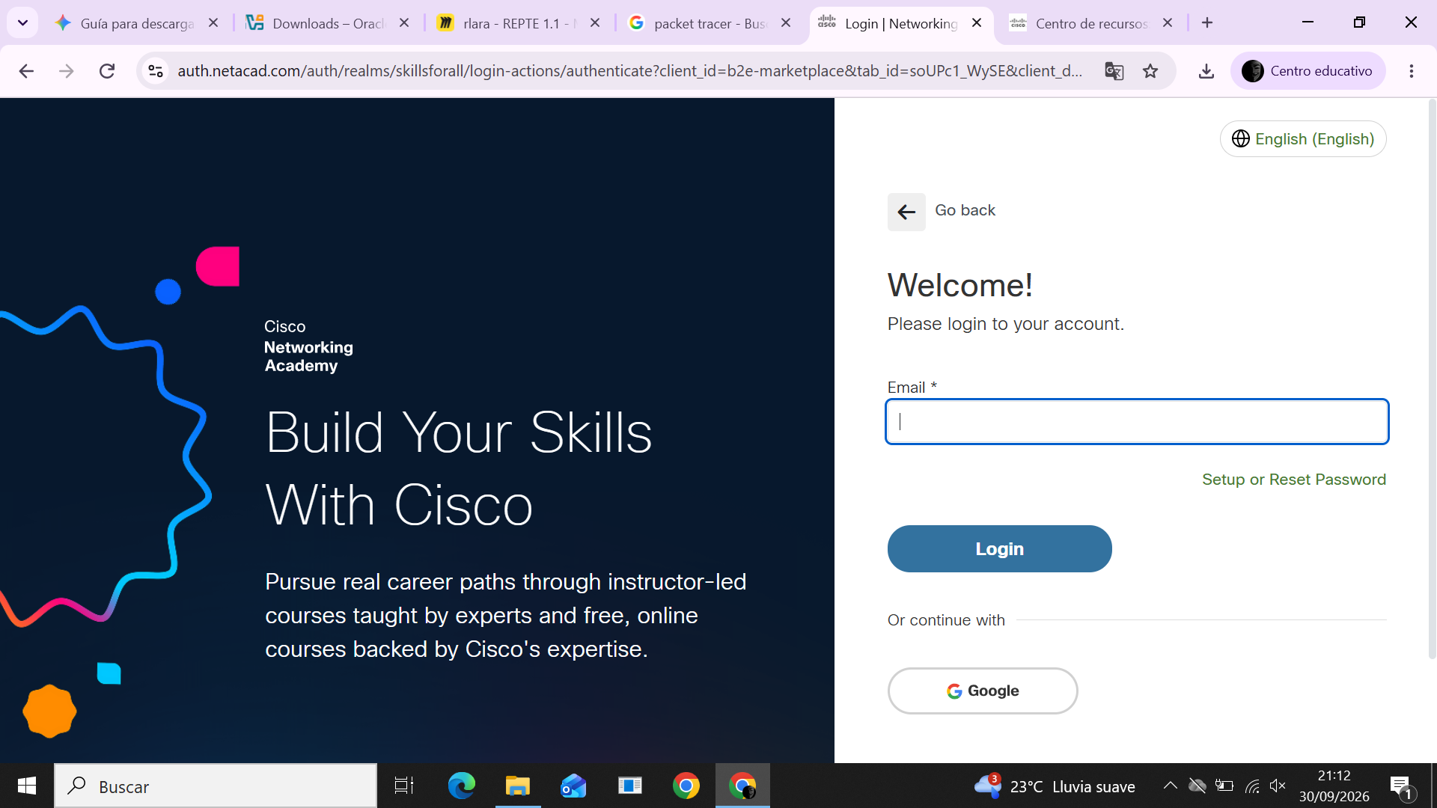This screenshot has width=1437, height=808.
Task: Open Outlook from the taskbar
Action: pos(573,786)
